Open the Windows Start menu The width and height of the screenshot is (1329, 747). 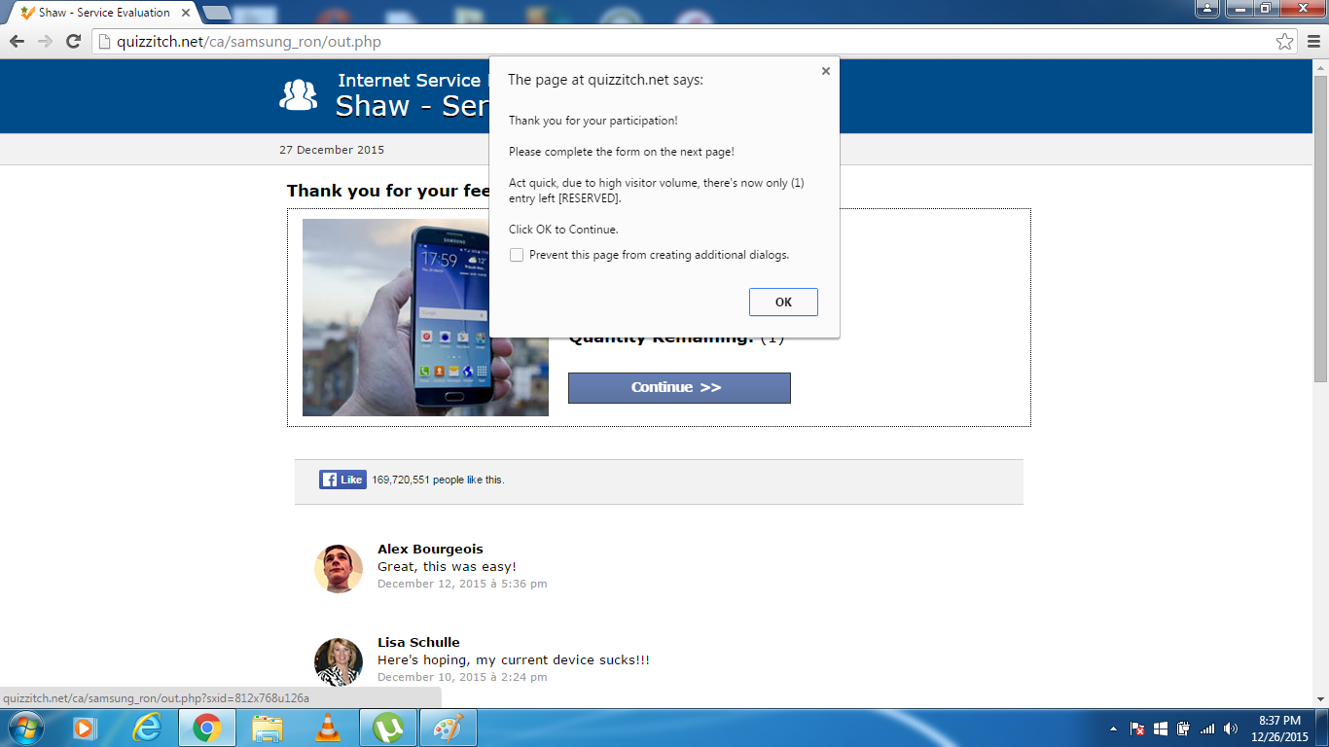click(24, 728)
